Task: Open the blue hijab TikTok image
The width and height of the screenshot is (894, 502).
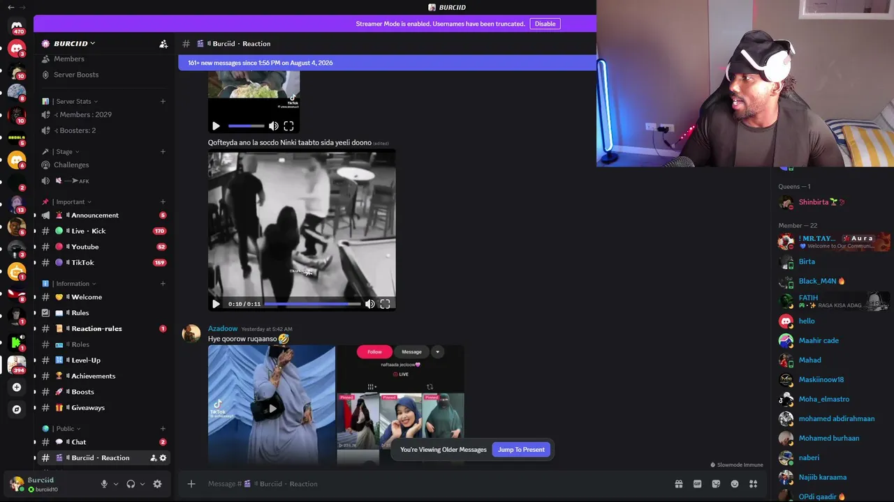Action: [x=272, y=405]
